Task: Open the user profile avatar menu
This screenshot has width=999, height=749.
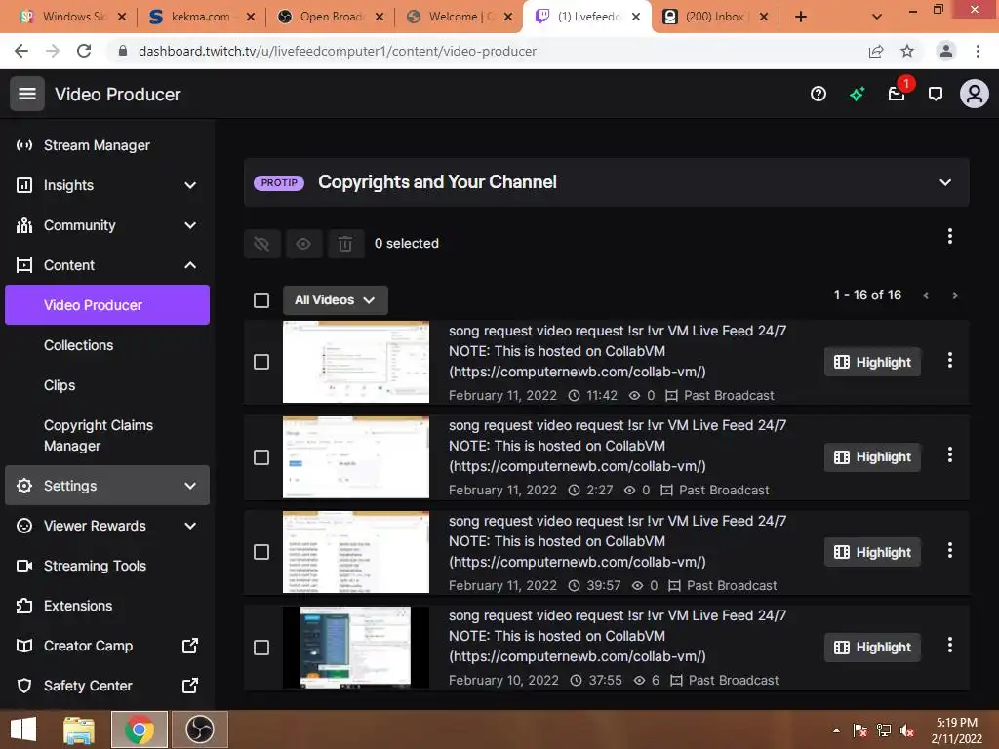Action: (975, 94)
